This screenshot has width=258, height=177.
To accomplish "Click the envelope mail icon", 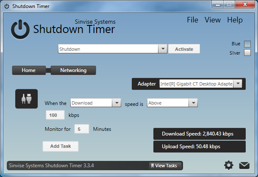I will [x=244, y=165].
